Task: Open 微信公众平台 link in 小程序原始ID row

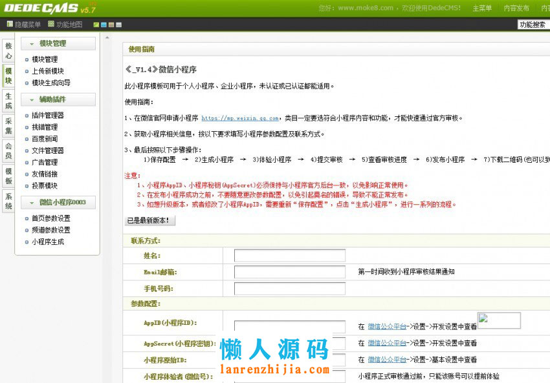Action: pos(387,360)
